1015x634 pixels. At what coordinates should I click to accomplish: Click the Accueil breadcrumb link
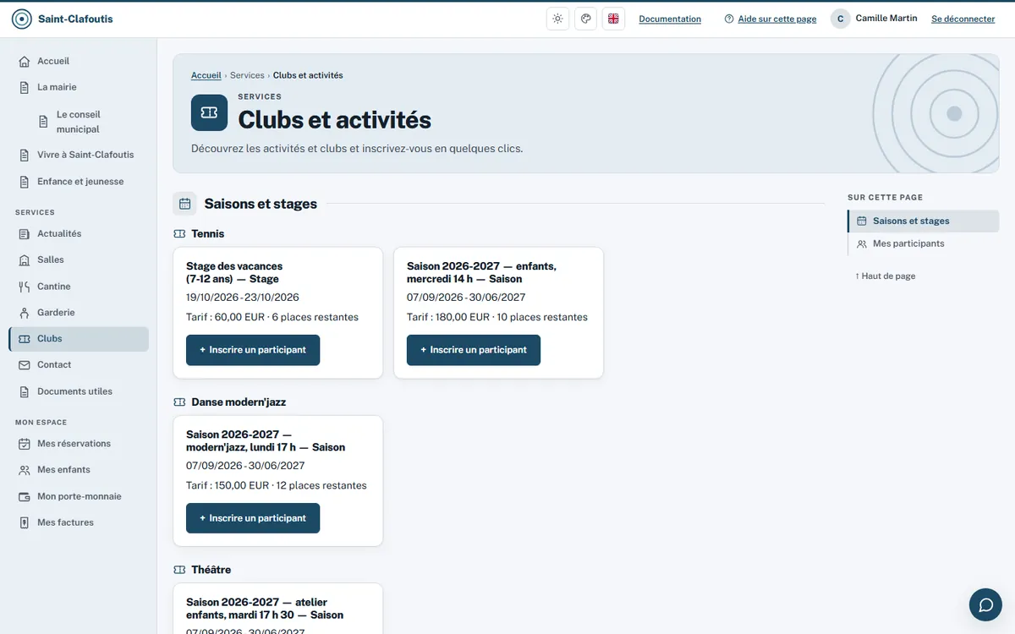[206, 75]
